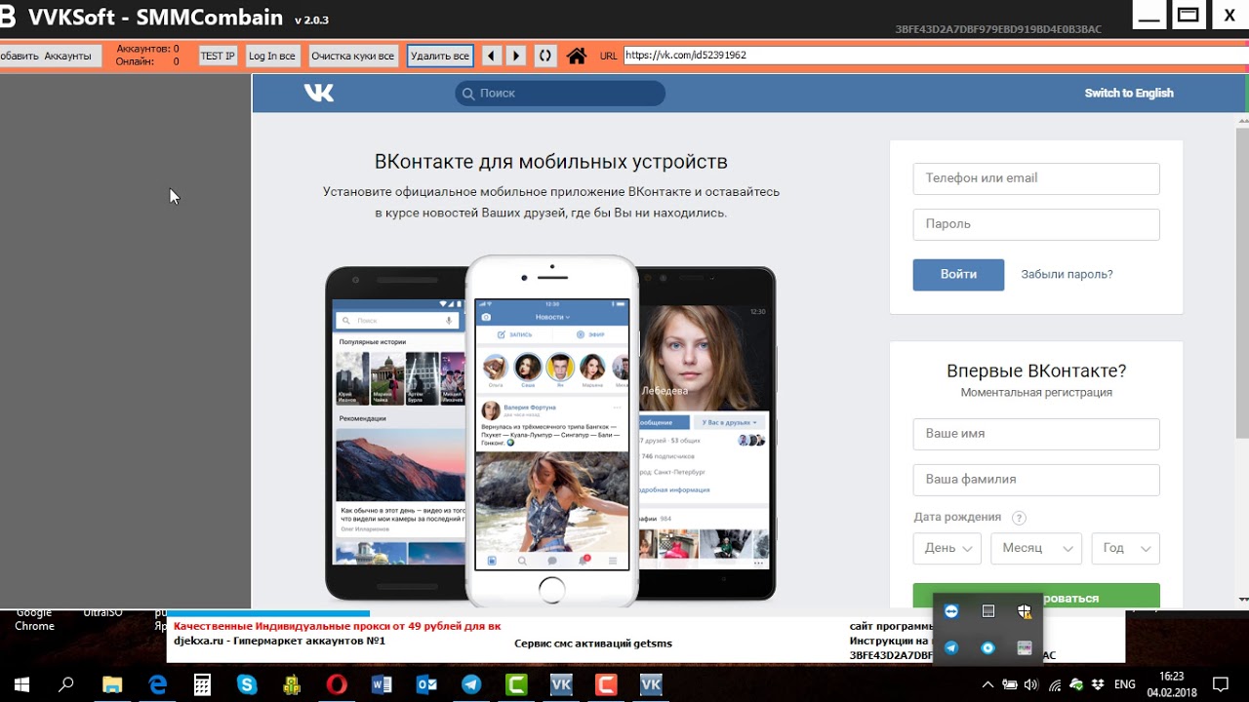Click the Telegram icon in the tray popup

coord(951,647)
